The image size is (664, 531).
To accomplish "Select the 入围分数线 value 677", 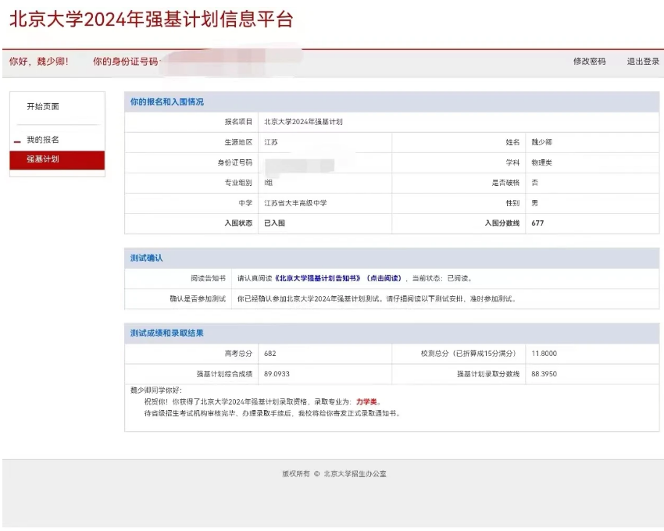I will 537,223.
